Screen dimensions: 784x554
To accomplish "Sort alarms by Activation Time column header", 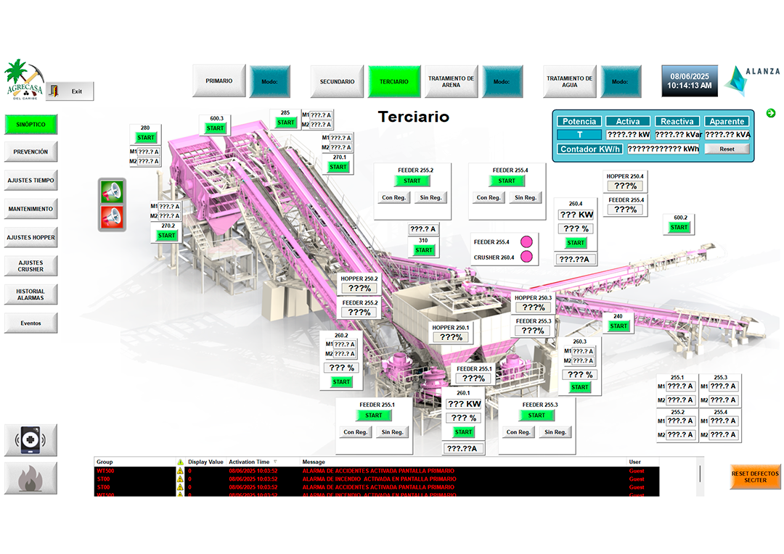I will click(249, 462).
